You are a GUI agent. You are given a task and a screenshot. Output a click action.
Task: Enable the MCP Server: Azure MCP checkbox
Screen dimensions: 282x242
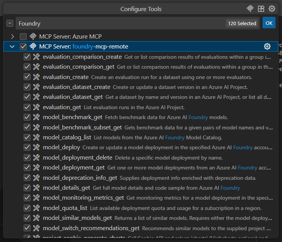(23, 37)
